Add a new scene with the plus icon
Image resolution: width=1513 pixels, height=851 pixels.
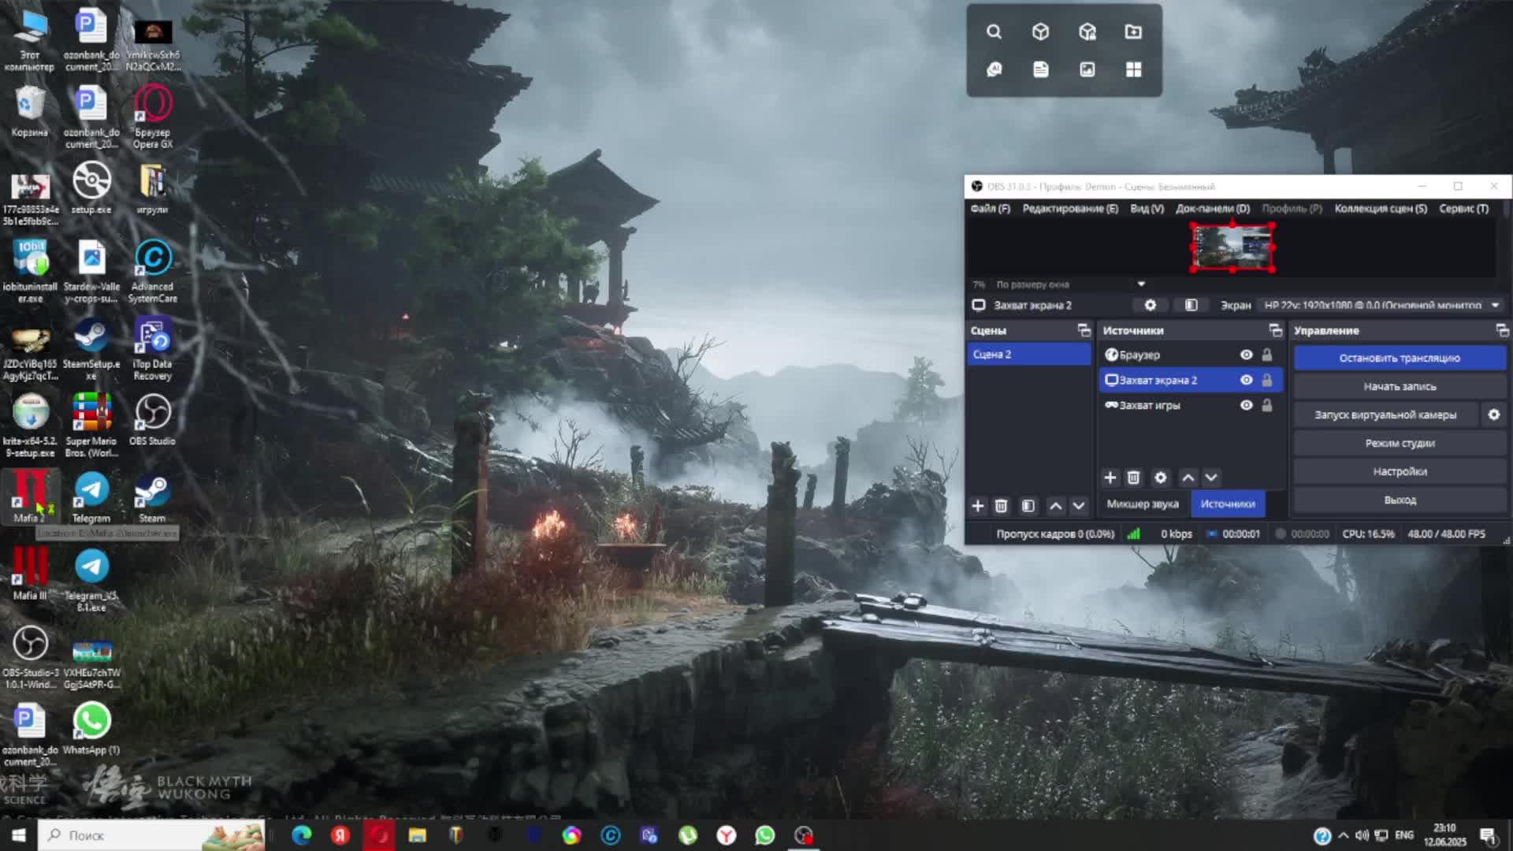978,506
